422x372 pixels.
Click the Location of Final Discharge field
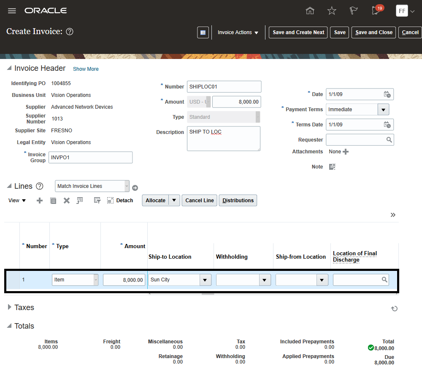click(361, 280)
